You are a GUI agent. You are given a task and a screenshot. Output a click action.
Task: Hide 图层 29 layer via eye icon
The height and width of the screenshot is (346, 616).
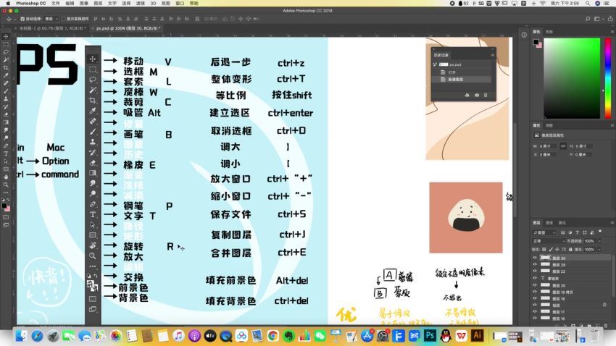point(535,264)
